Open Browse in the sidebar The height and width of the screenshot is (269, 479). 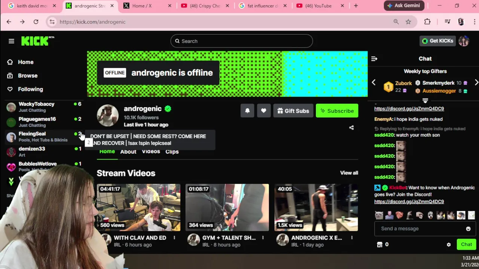[28, 75]
